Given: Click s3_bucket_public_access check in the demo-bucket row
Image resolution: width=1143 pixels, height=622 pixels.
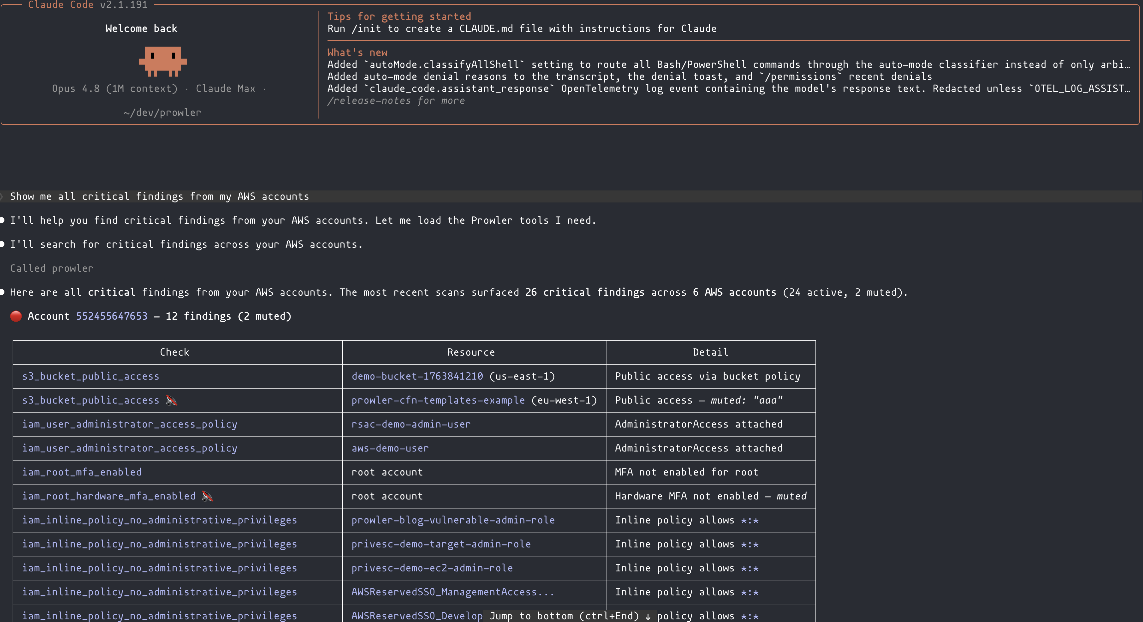Looking at the screenshot, I should [x=91, y=376].
